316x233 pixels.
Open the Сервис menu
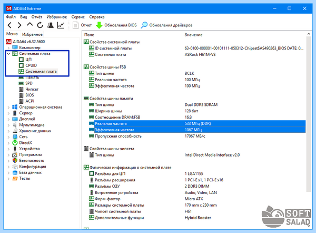78,17
